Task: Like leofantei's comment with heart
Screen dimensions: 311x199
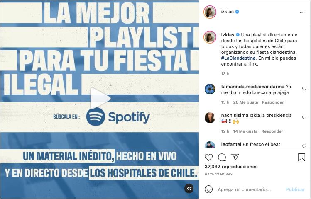Action: pyautogui.click(x=304, y=146)
